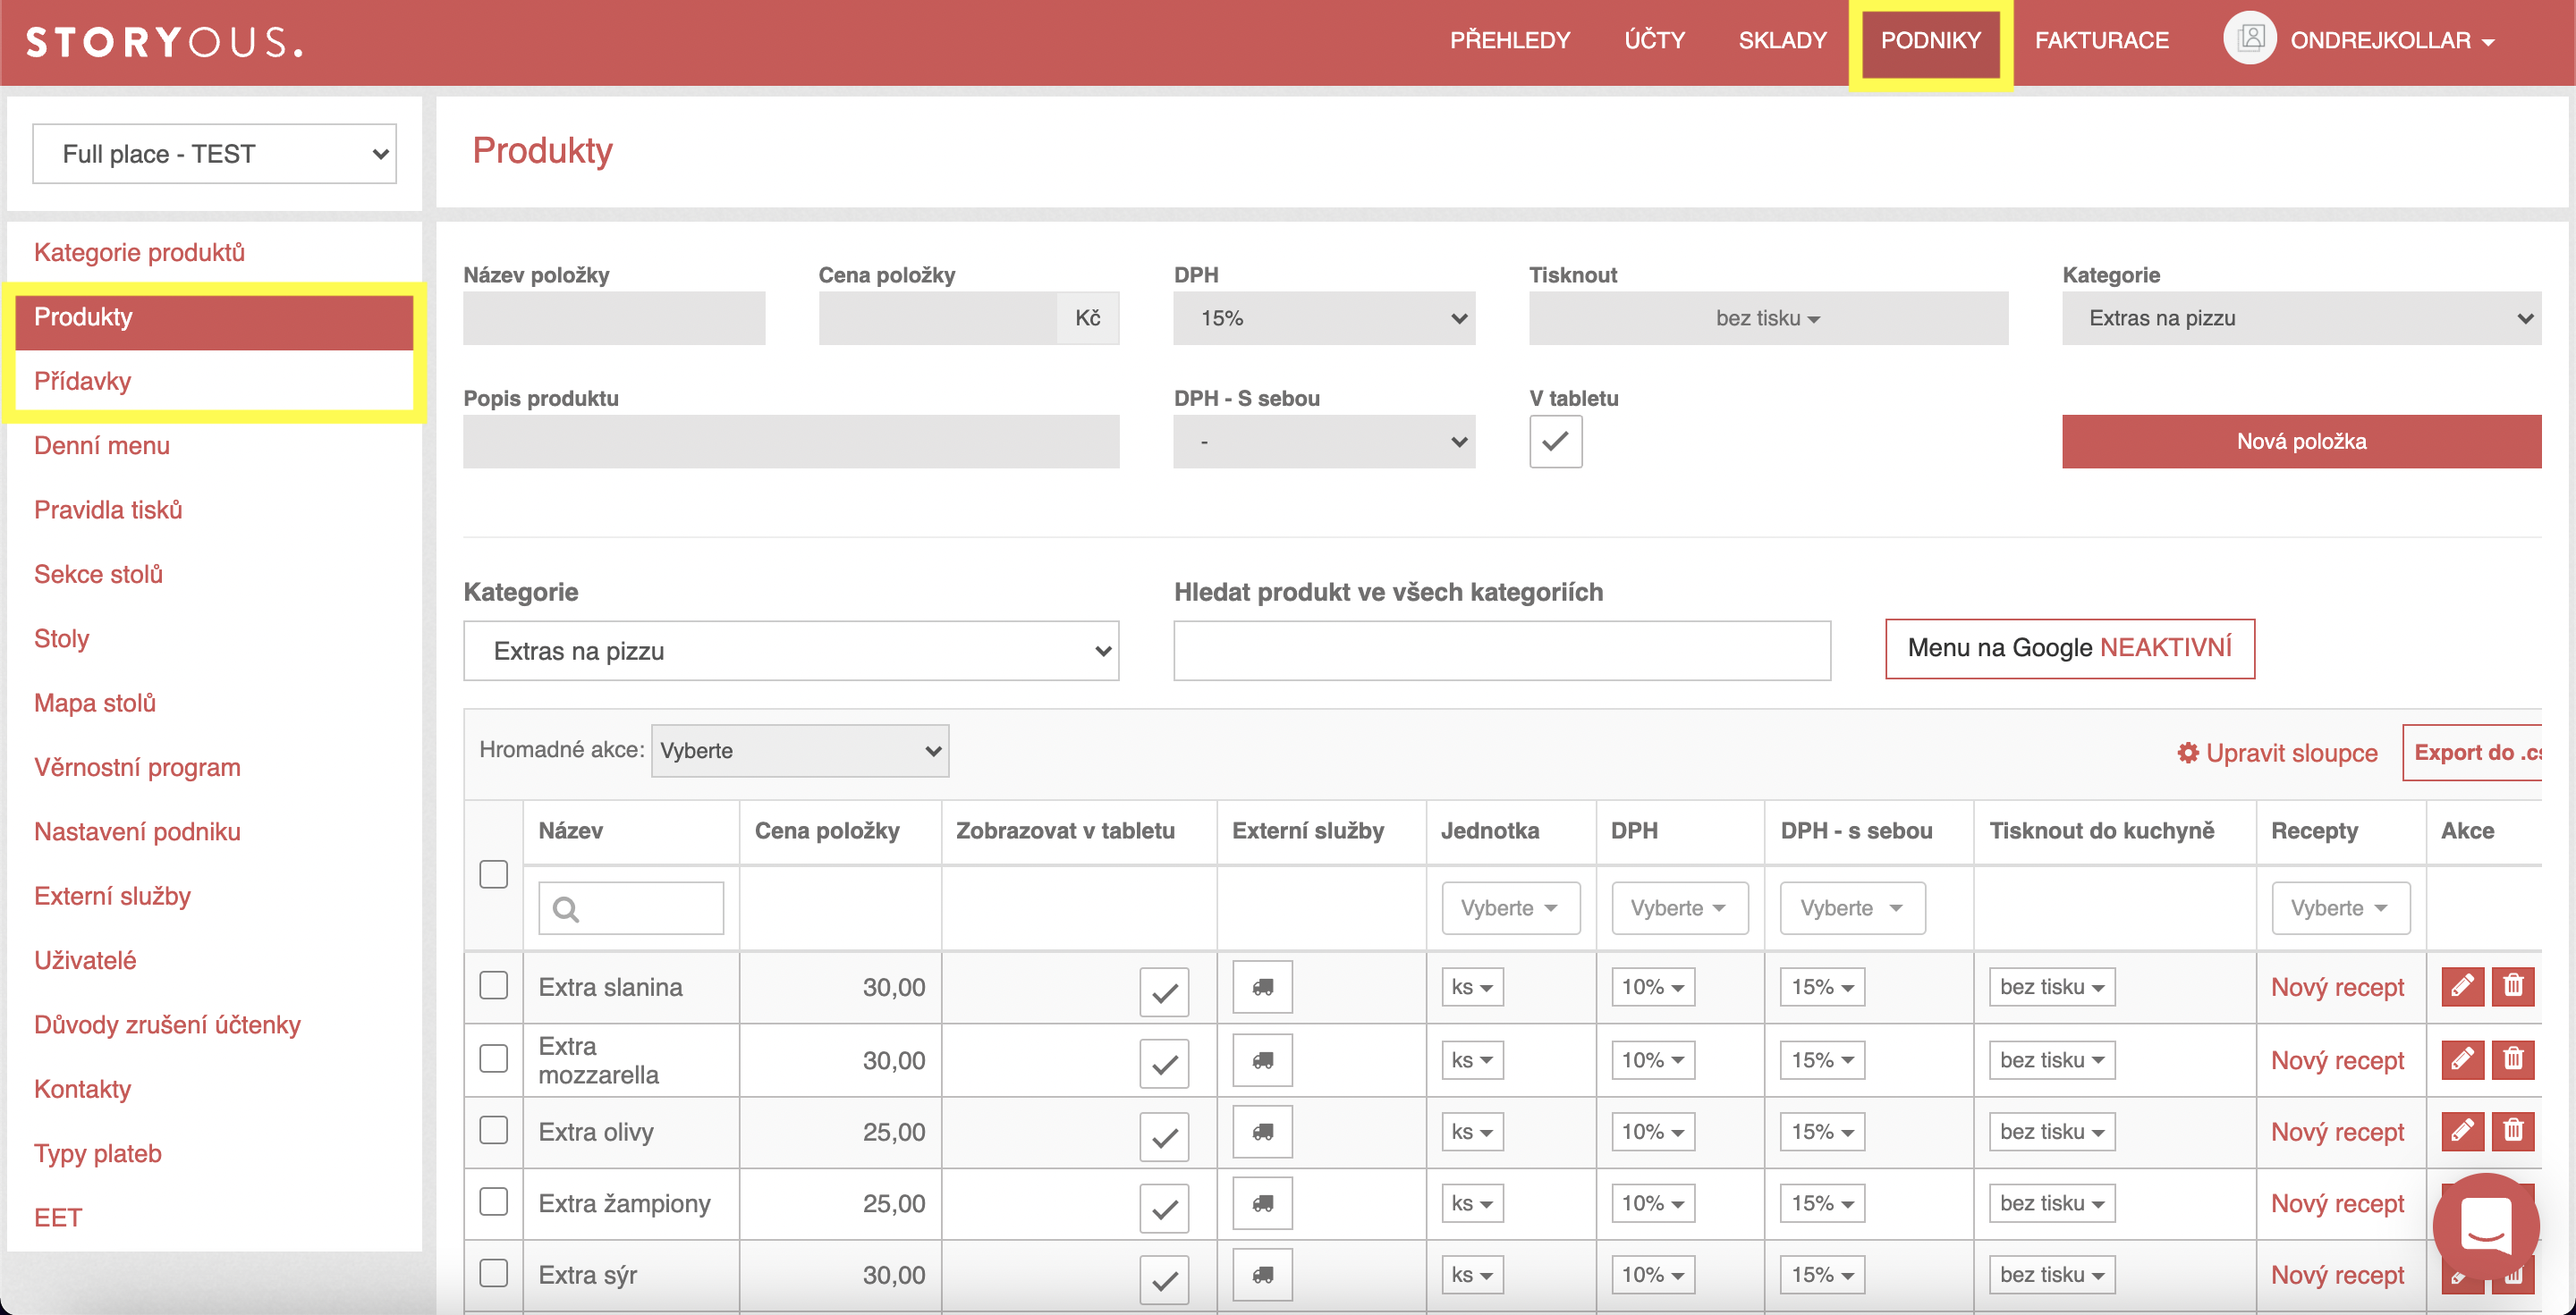Click the Popis produktu input field
This screenshot has height=1315, width=2576.
(791, 442)
